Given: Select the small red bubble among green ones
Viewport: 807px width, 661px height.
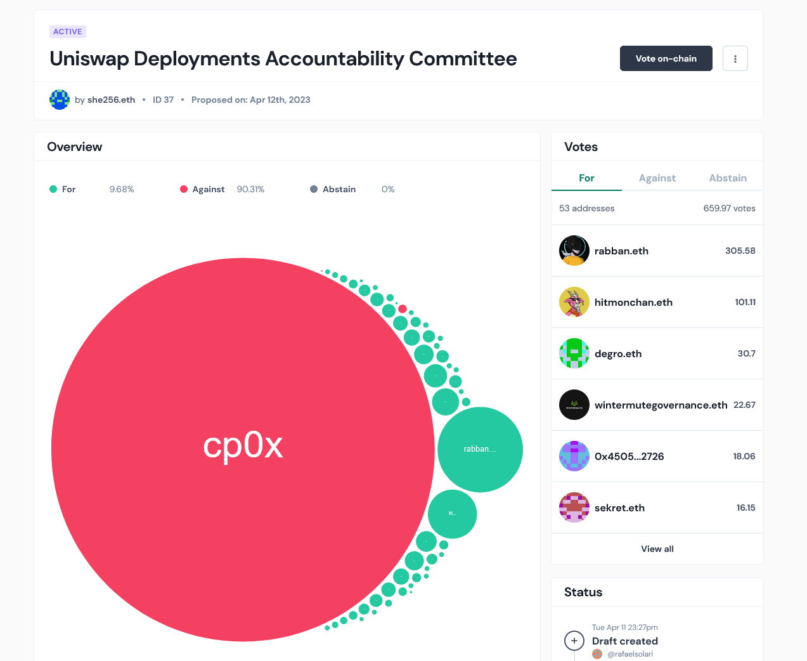Looking at the screenshot, I should 403,309.
